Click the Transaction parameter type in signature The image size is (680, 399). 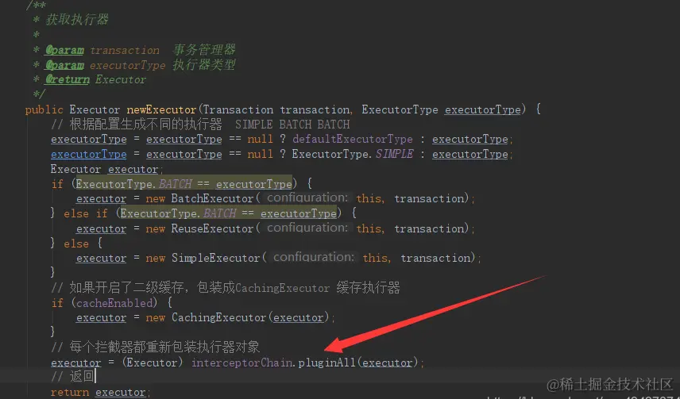(x=238, y=110)
